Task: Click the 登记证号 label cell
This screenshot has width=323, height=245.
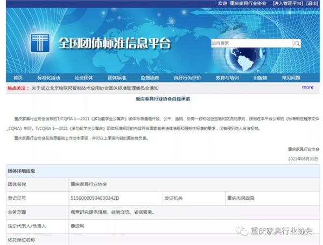Action: (x=37, y=198)
